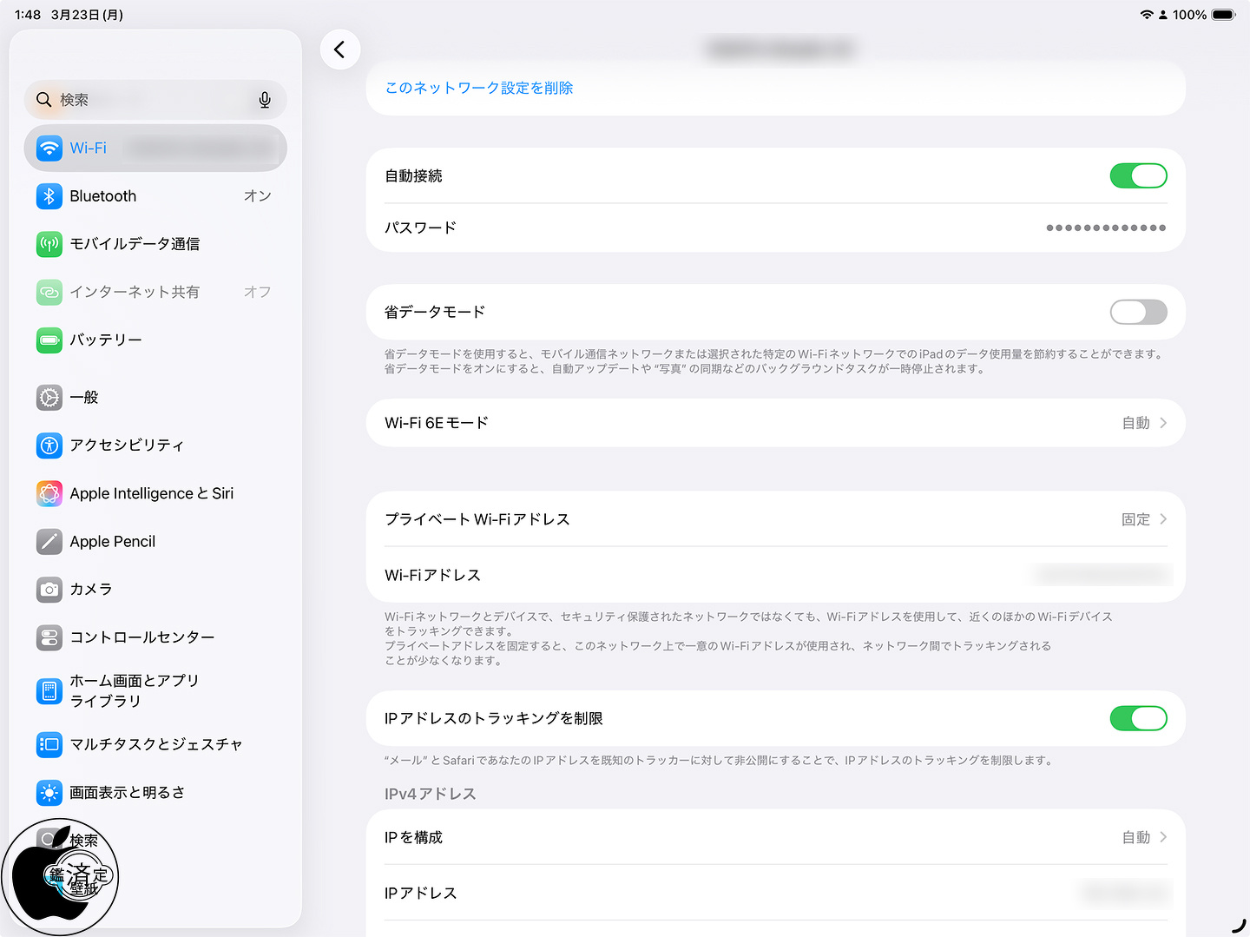
Task: Open Bluetooth settings via its icon
Action: 49,196
